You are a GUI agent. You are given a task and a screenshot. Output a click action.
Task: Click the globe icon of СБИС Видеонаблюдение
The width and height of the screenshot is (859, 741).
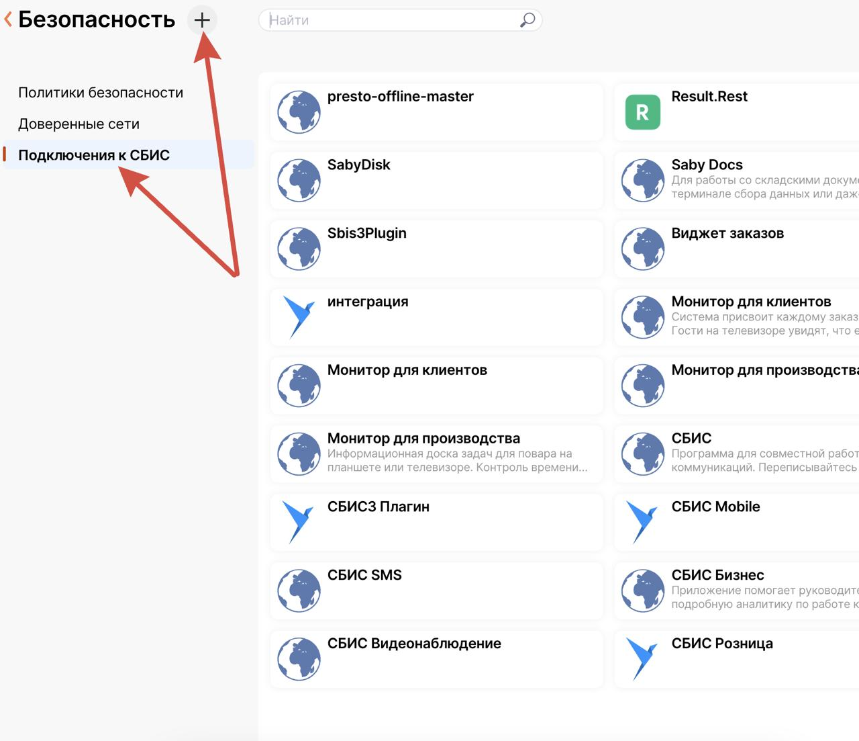299,660
